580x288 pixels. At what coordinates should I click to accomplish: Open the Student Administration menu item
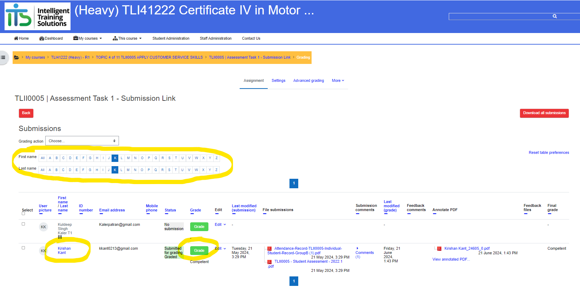pos(171,39)
